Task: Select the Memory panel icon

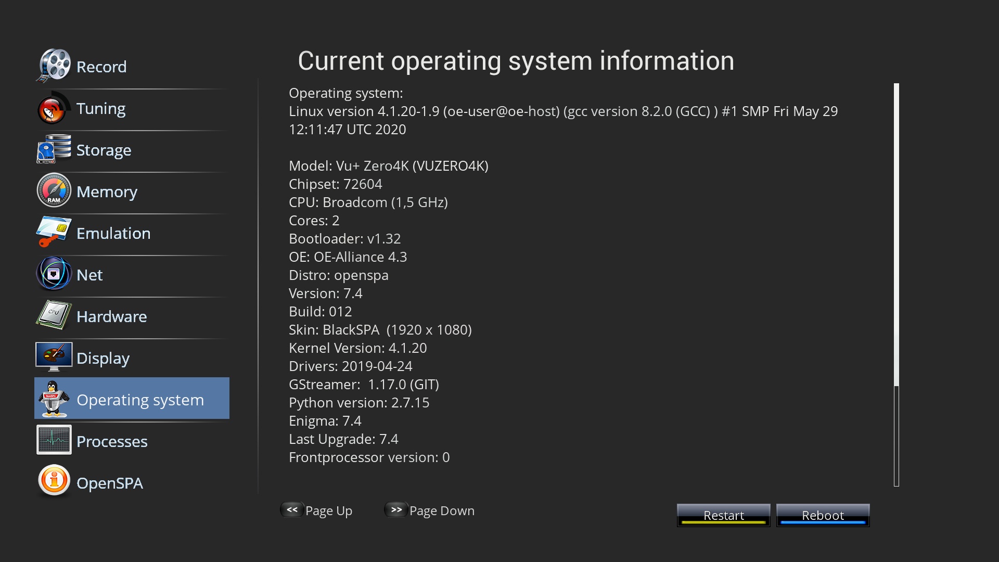Action: click(x=54, y=191)
